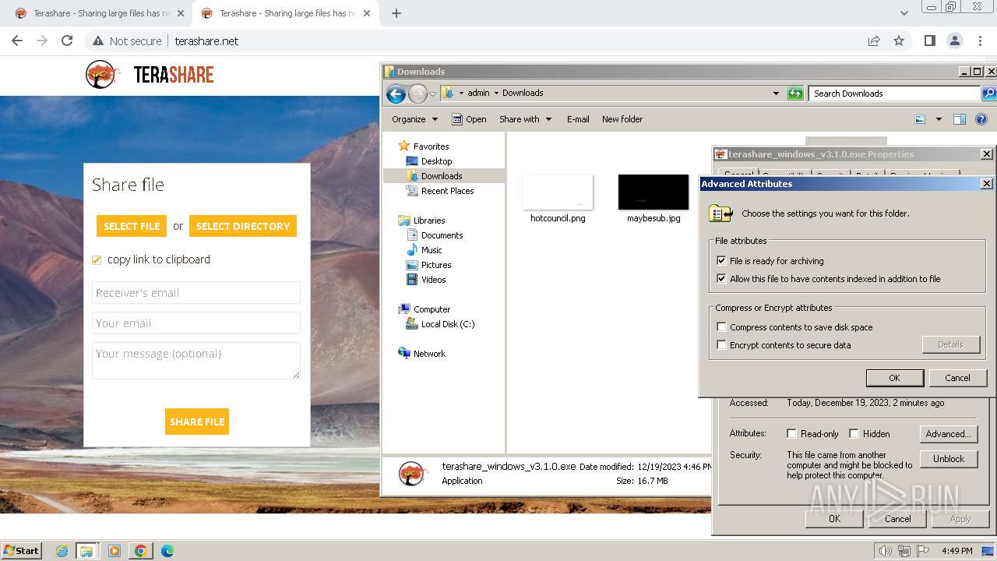The height and width of the screenshot is (561, 997).
Task: Enable Encrypt contents to secure data
Action: (x=721, y=345)
